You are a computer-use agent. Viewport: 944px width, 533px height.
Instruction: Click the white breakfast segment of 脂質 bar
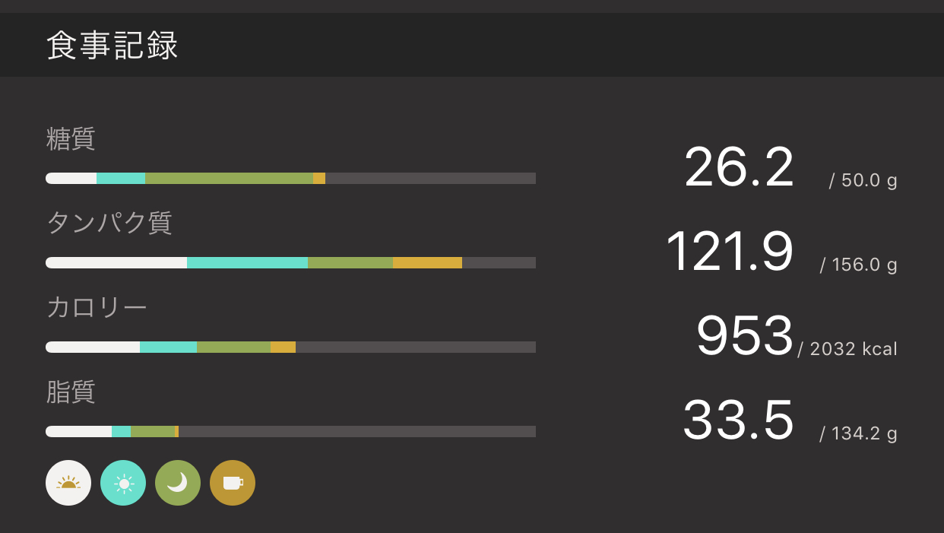point(78,432)
